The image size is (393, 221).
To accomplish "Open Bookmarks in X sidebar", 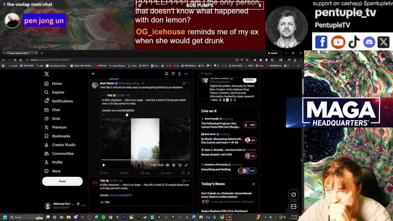I will point(57,136).
